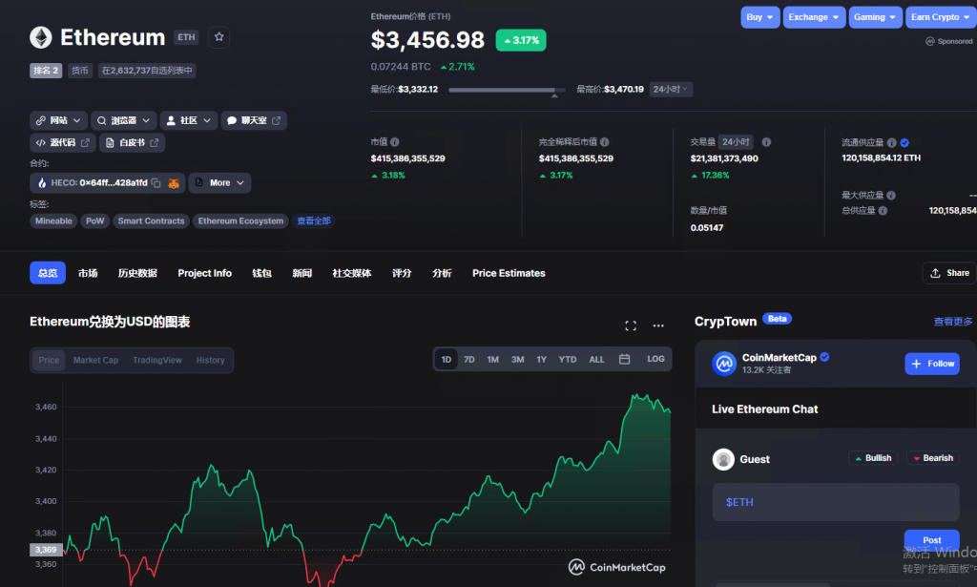This screenshot has height=587, width=977.
Task: Click the info icon next to 总供应量
Action: [883, 211]
